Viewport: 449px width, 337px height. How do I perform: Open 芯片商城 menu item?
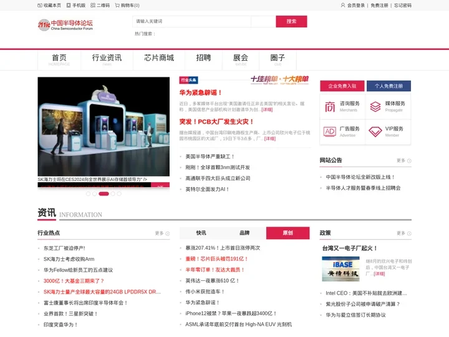pyautogui.click(x=159, y=60)
